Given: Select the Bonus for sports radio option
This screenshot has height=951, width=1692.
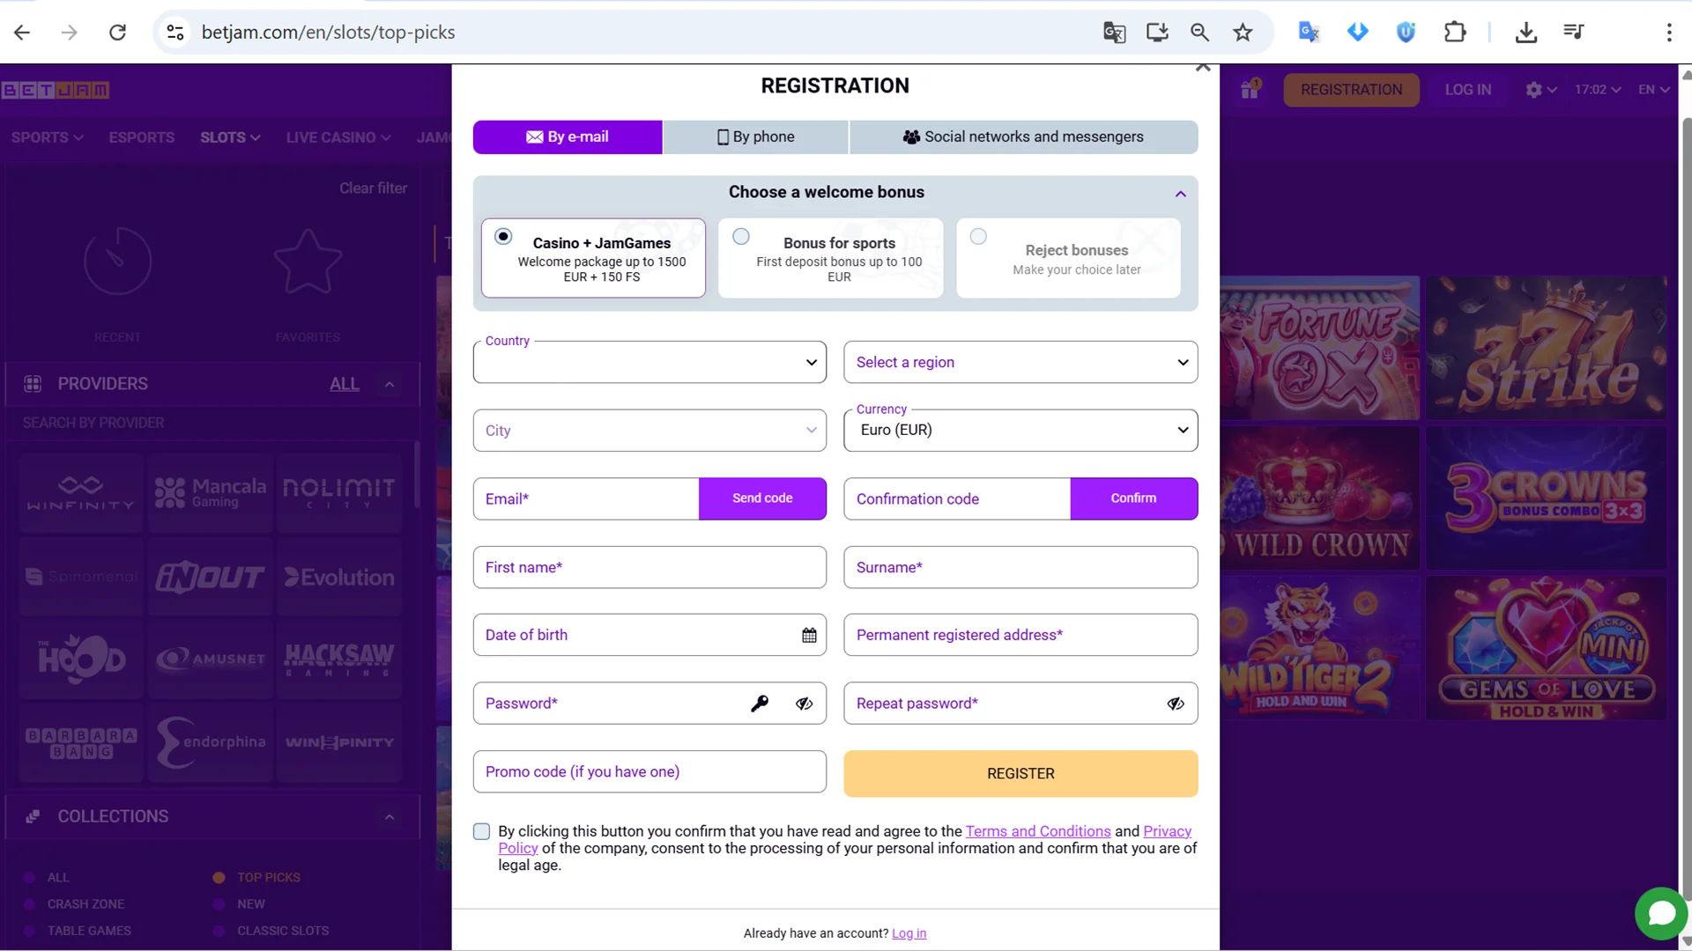Looking at the screenshot, I should [741, 237].
